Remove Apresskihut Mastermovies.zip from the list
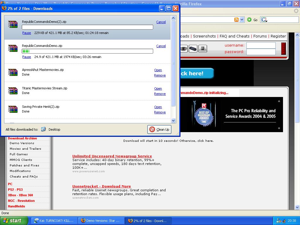Screen dimensions: 300x225 [x=160, y=75]
